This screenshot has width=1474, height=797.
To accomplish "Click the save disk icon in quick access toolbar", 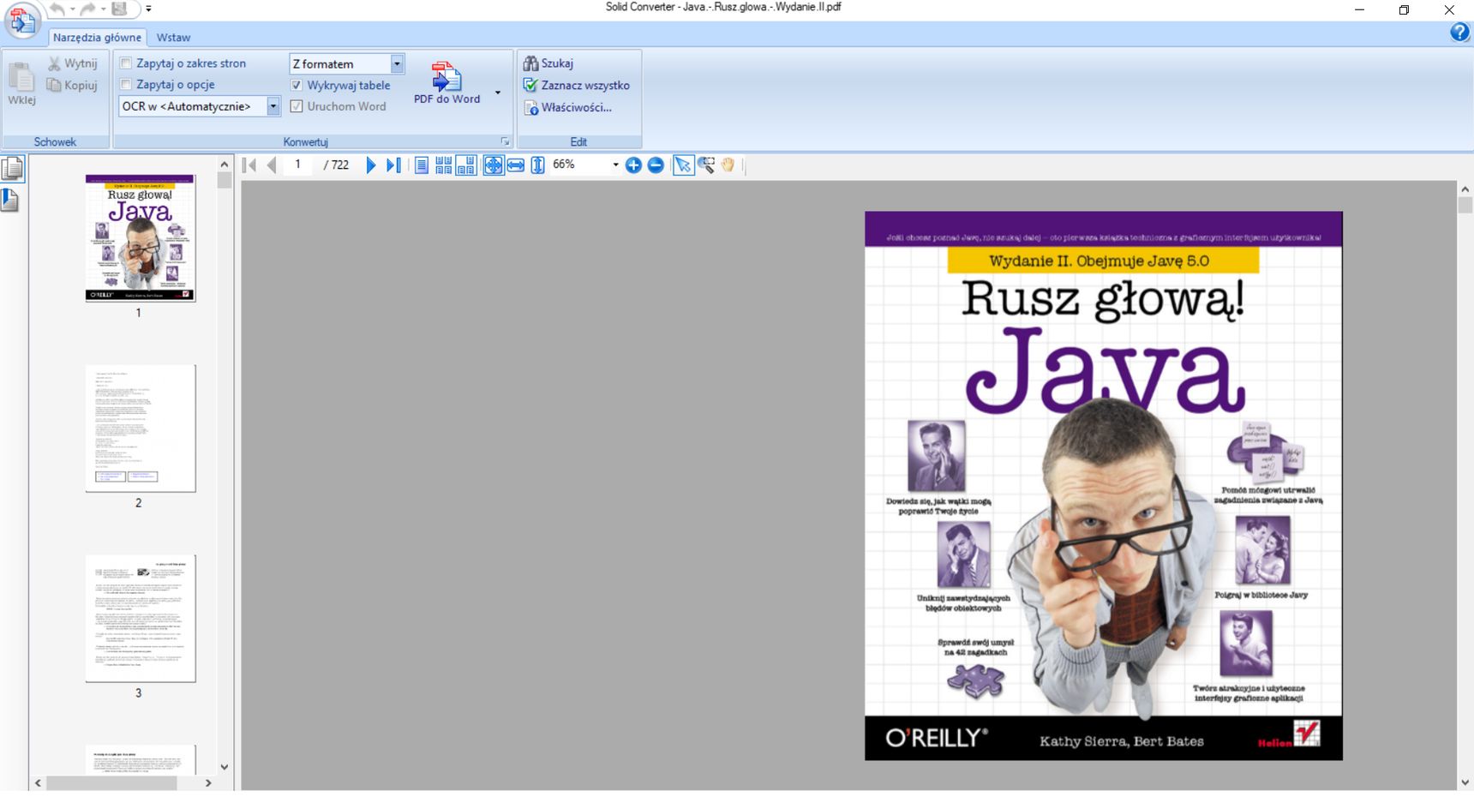I will [120, 9].
